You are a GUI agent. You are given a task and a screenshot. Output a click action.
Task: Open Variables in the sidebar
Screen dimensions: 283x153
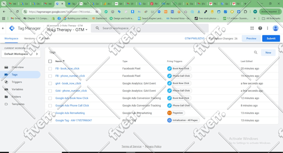(17, 89)
